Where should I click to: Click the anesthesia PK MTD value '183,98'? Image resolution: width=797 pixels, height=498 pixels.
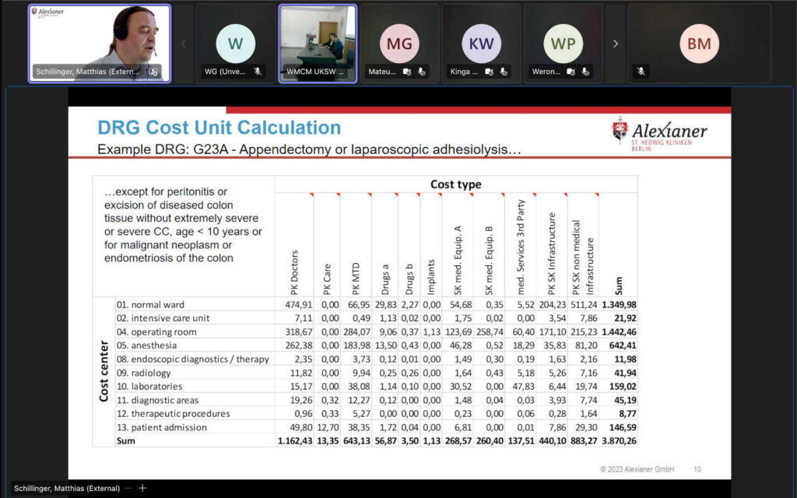(356, 345)
